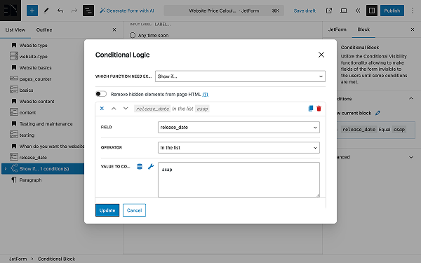
Task: Switch to Outline tab
Action: click(x=44, y=29)
